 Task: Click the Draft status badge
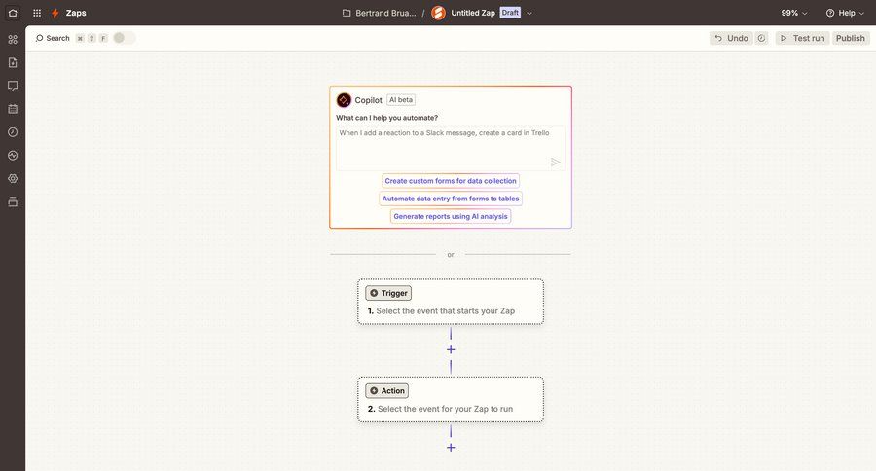510,13
